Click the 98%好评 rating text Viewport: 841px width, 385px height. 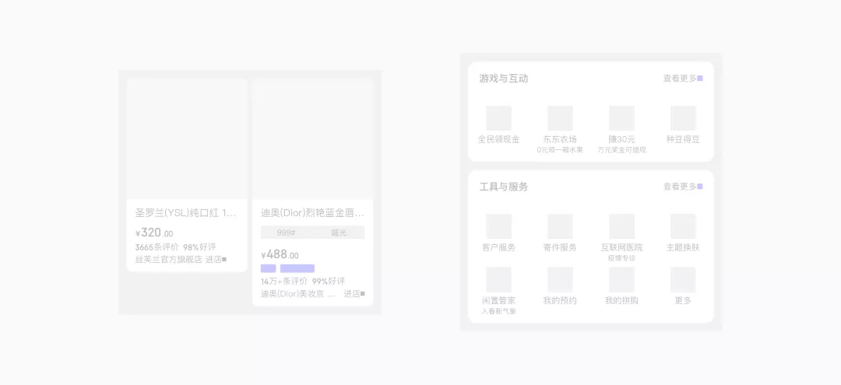point(199,247)
